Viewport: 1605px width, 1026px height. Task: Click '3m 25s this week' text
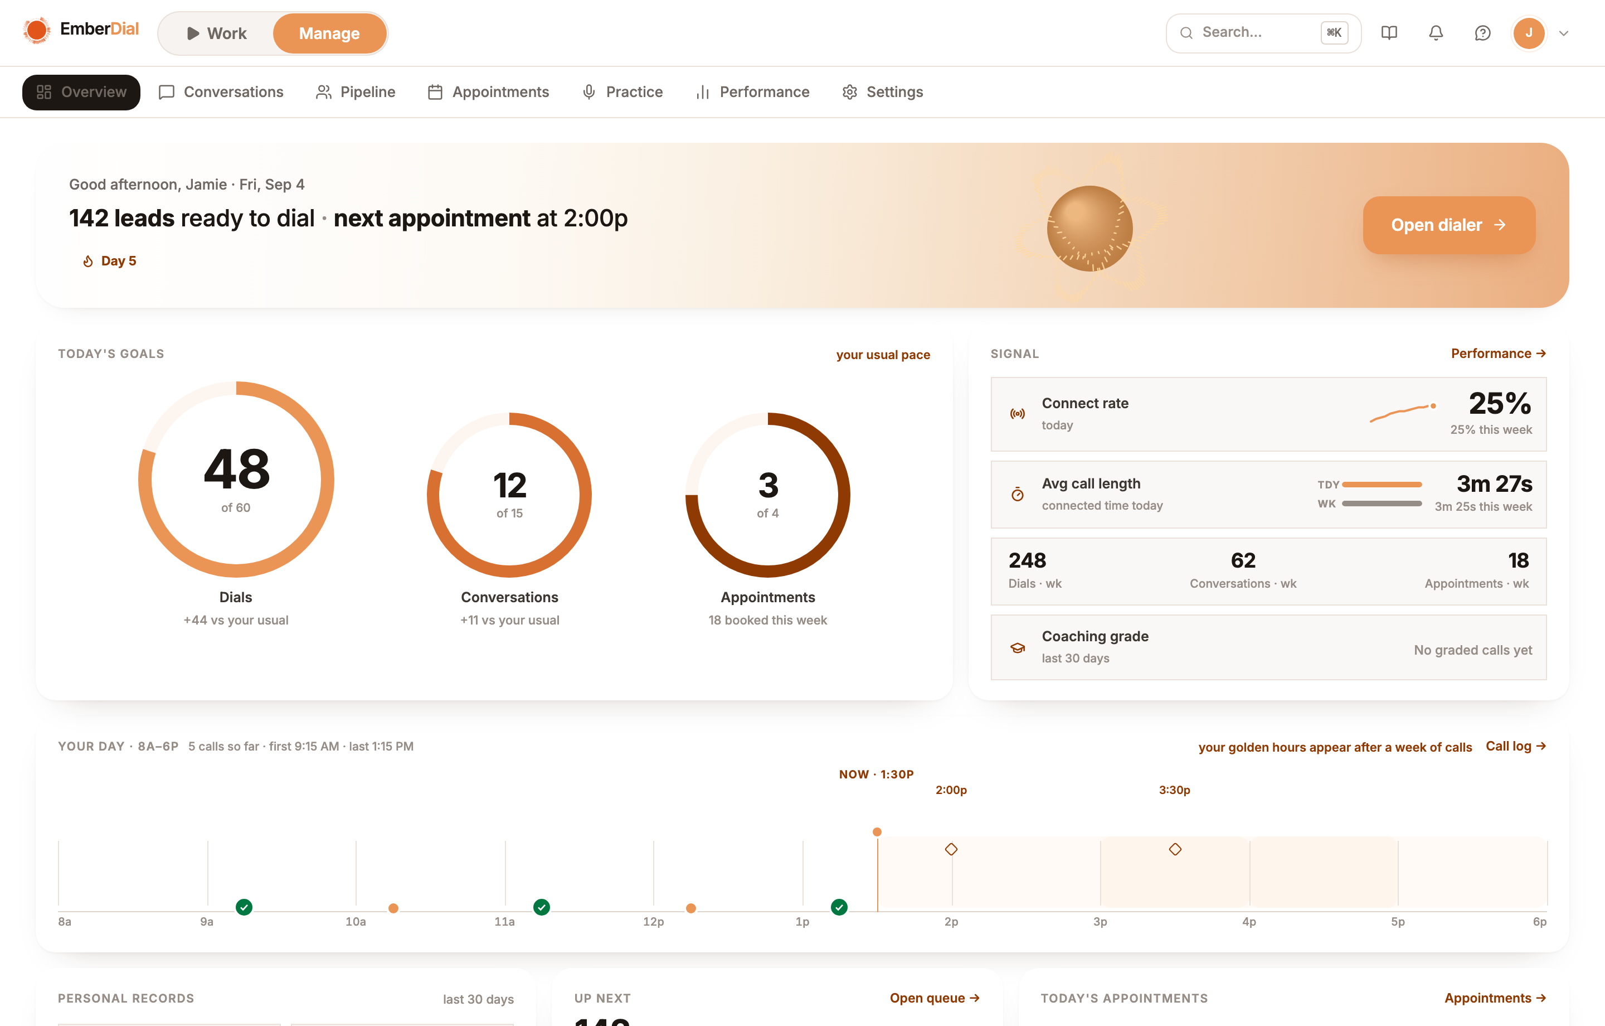(x=1483, y=506)
